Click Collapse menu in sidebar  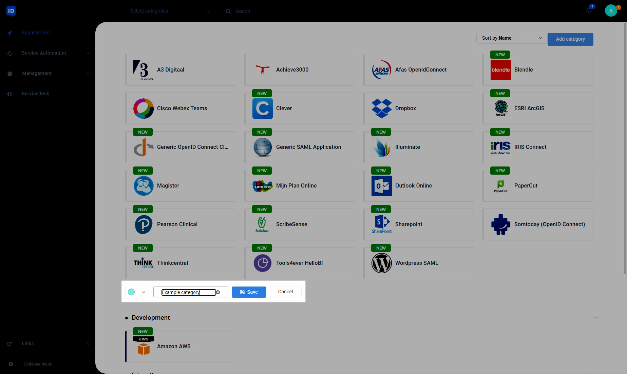[38, 364]
